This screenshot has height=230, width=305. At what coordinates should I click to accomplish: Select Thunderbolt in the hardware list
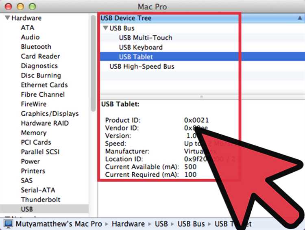coord(40,200)
